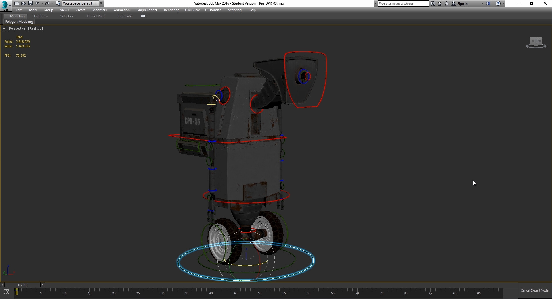This screenshot has width=552, height=299.
Task: Click the keyword search input field
Action: pyautogui.click(x=403, y=3)
